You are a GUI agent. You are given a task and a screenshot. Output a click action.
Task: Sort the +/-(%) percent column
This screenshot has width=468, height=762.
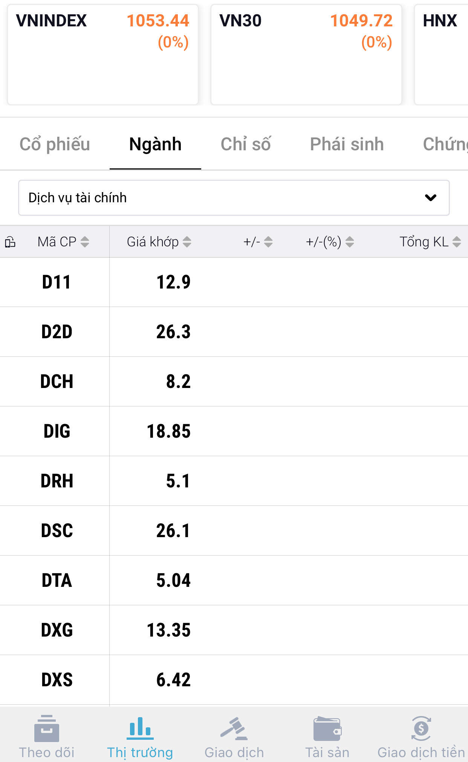(350, 242)
